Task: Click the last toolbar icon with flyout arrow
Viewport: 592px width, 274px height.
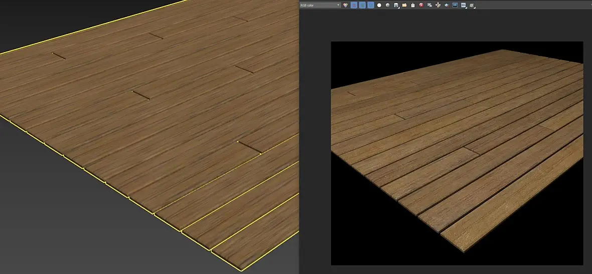Action: coord(472,5)
